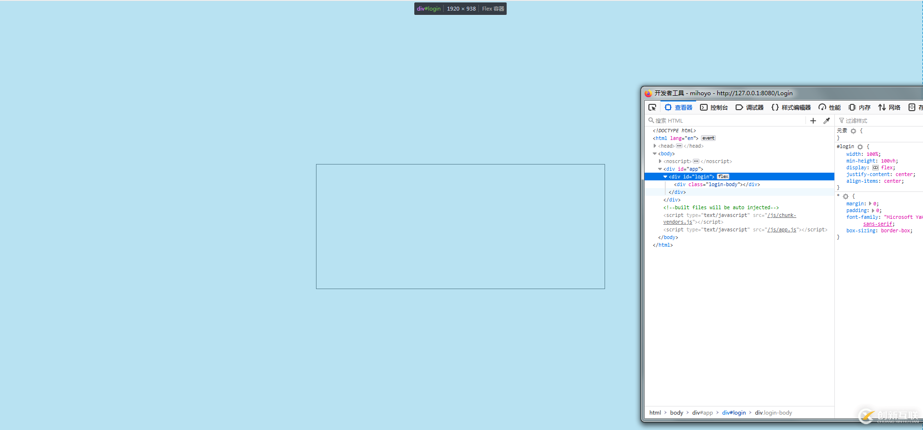The width and height of the screenshot is (923, 430).
Task: Collapse the body element node
Action: [x=655, y=153]
